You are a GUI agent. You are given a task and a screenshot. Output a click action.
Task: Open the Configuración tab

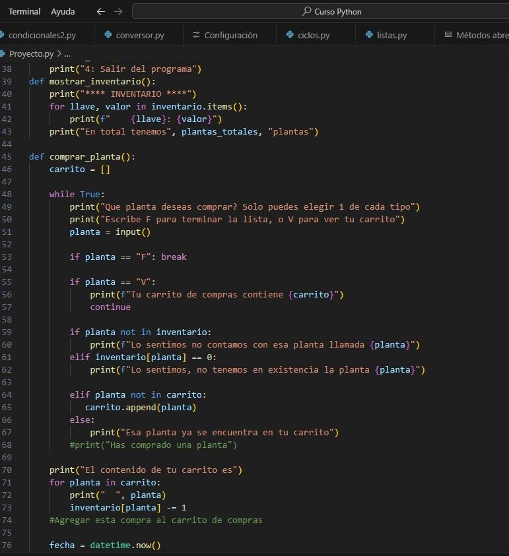click(x=230, y=35)
